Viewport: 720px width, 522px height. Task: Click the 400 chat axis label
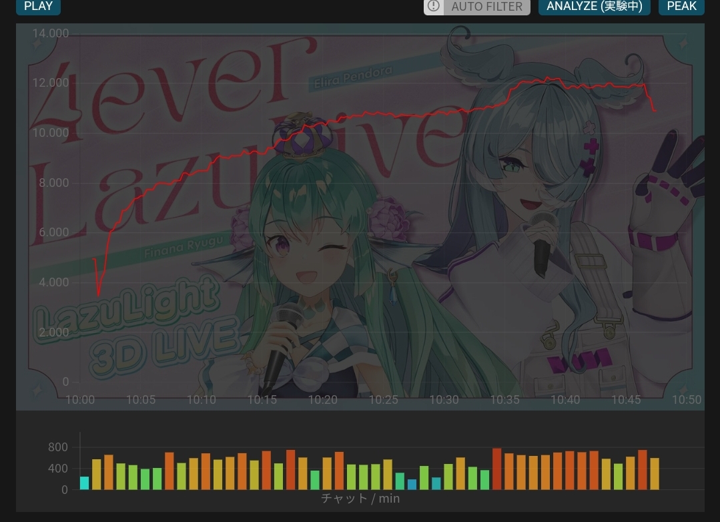pyautogui.click(x=58, y=469)
